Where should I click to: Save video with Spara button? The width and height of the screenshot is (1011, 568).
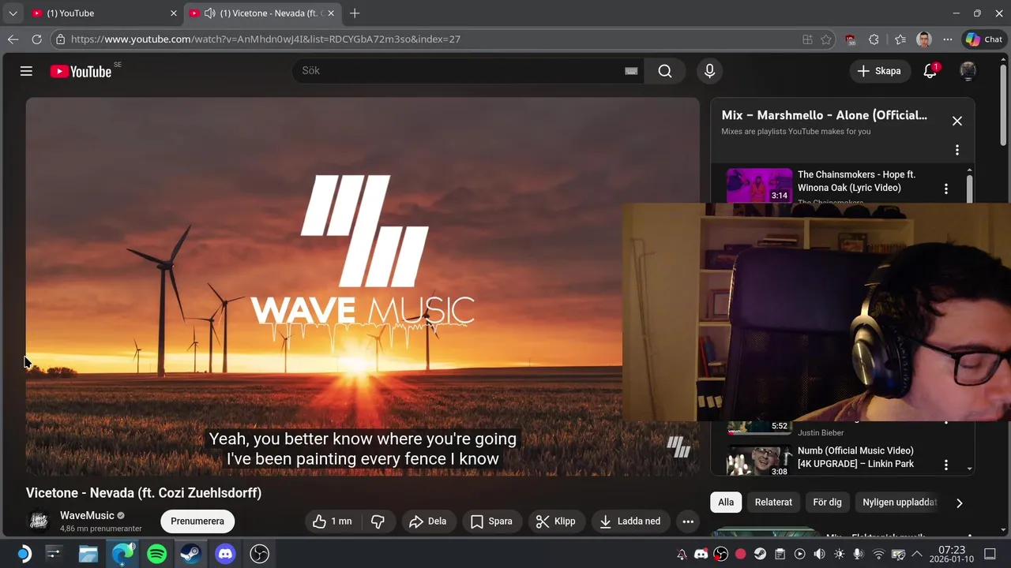pos(491,521)
